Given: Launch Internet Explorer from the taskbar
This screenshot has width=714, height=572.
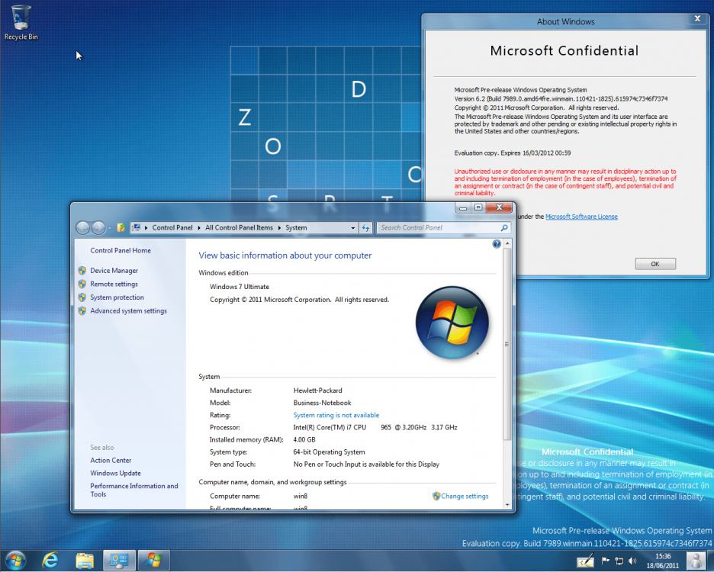Looking at the screenshot, I should tap(50, 560).
